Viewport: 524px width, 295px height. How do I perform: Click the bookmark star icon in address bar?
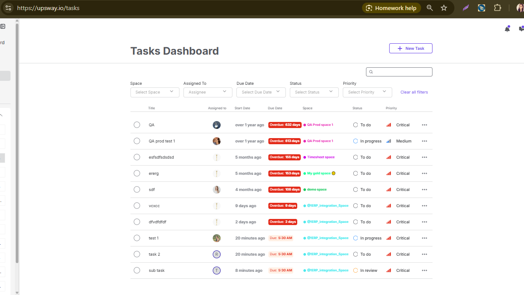point(444,8)
